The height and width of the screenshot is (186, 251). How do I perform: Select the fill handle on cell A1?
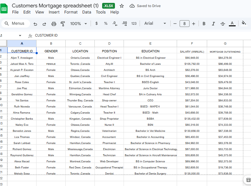click(36, 53)
